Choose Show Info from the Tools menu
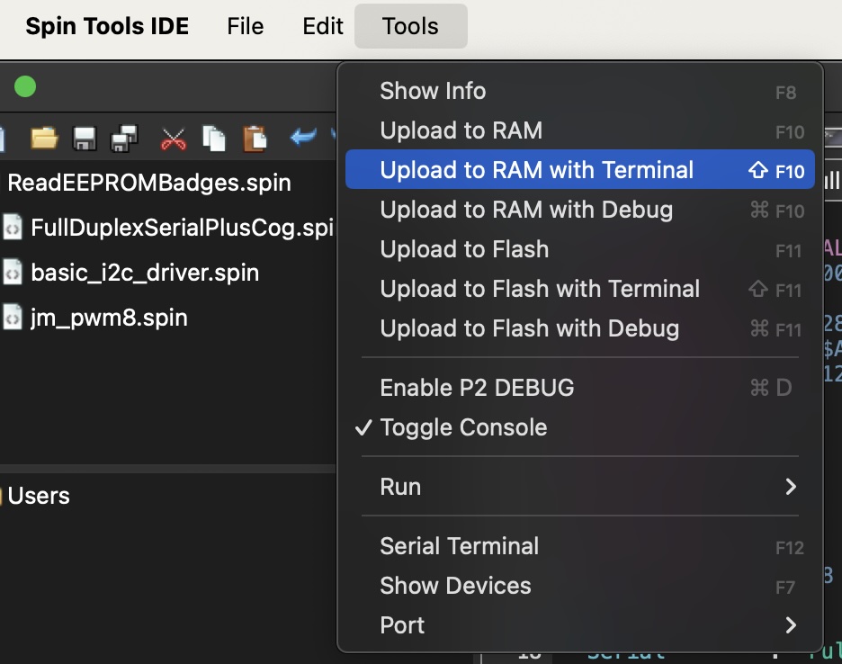This screenshot has height=664, width=842. click(x=580, y=91)
